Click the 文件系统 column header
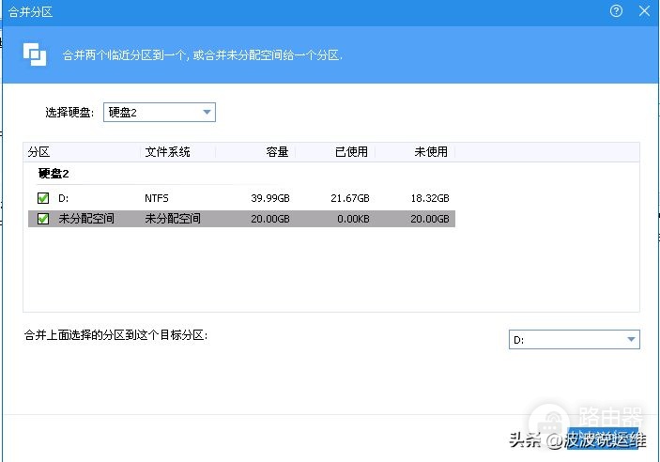 pos(167,151)
